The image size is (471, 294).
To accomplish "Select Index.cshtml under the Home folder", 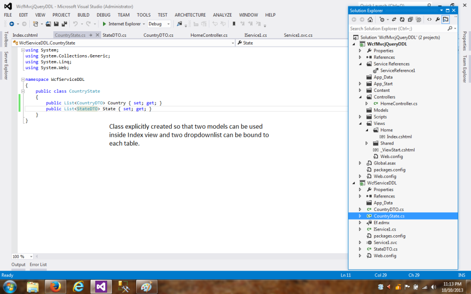I will coord(399,136).
